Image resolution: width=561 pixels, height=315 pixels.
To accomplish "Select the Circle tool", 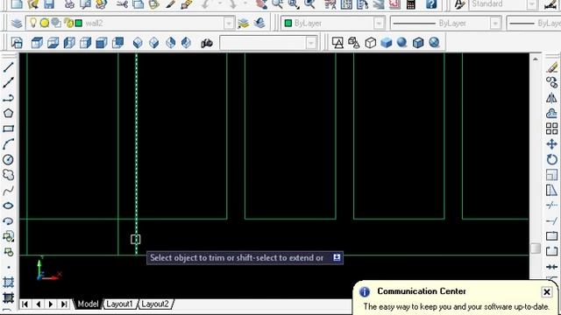I will point(8,159).
